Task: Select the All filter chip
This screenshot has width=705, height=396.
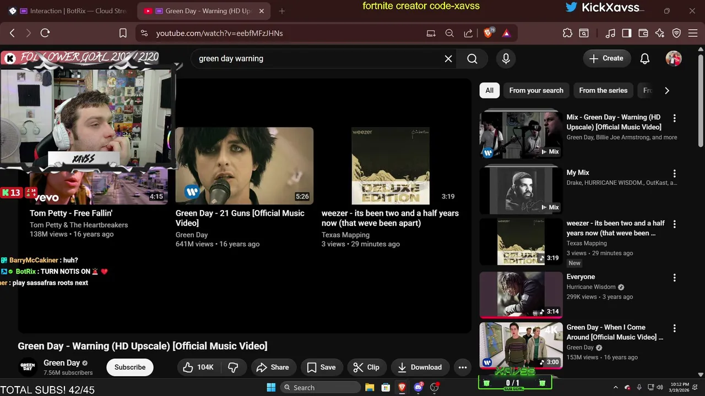Action: coord(490,90)
